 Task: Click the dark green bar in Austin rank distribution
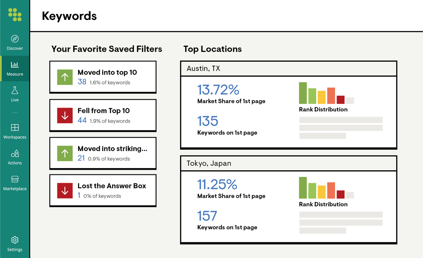(x=303, y=93)
